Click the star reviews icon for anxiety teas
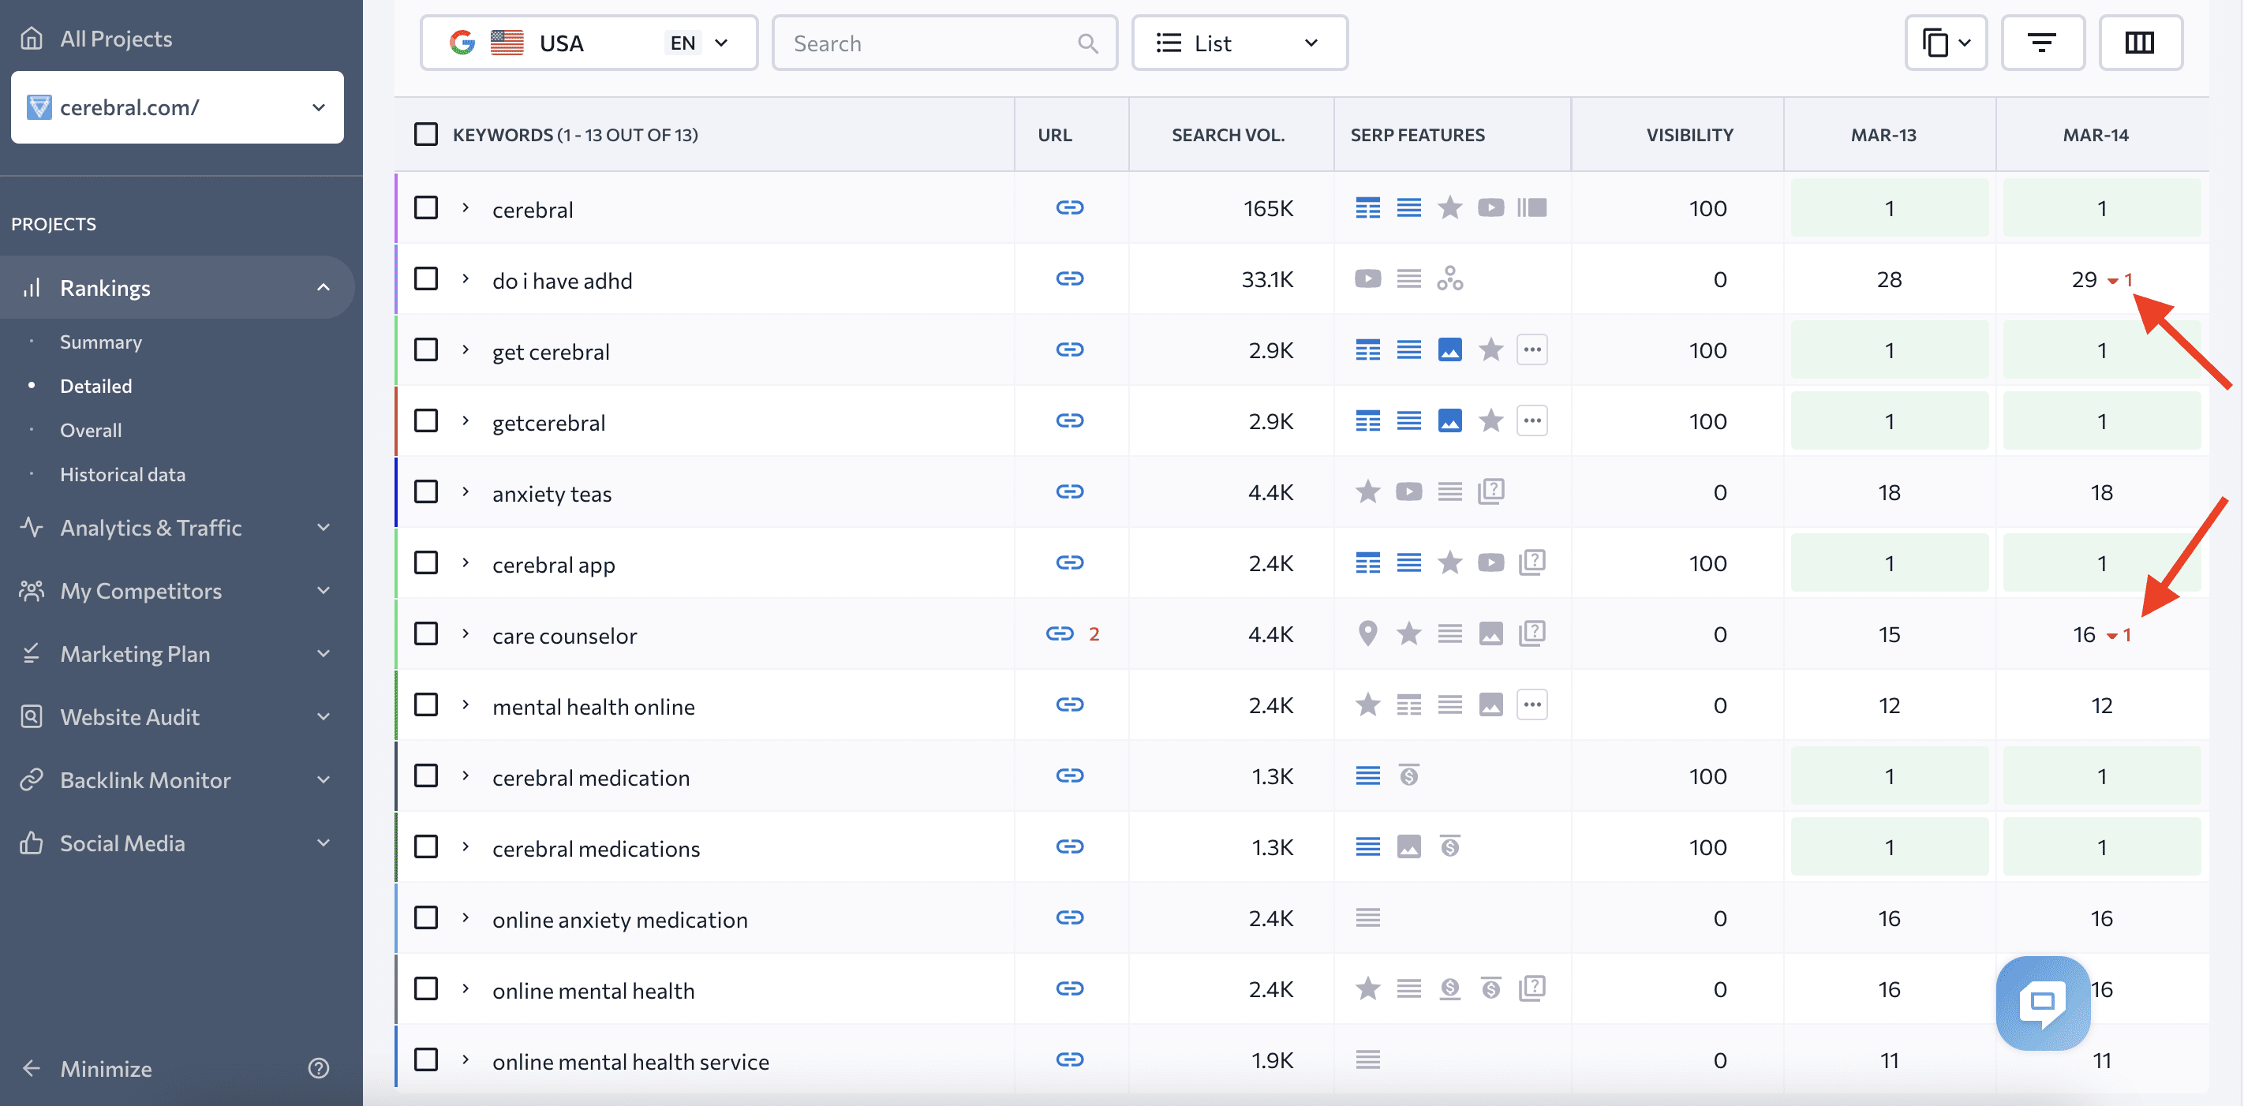The image size is (2244, 1106). (x=1367, y=491)
